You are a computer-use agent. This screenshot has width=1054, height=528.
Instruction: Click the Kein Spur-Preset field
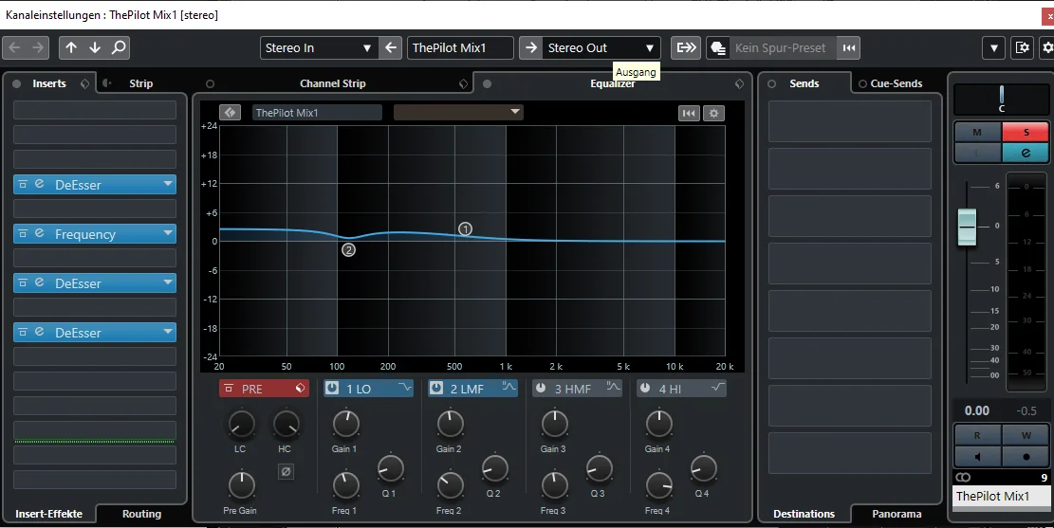coord(783,47)
